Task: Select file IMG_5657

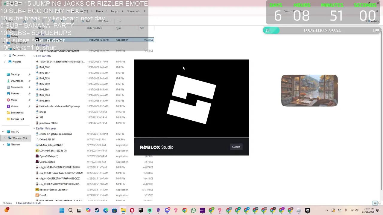Action: click(45, 73)
